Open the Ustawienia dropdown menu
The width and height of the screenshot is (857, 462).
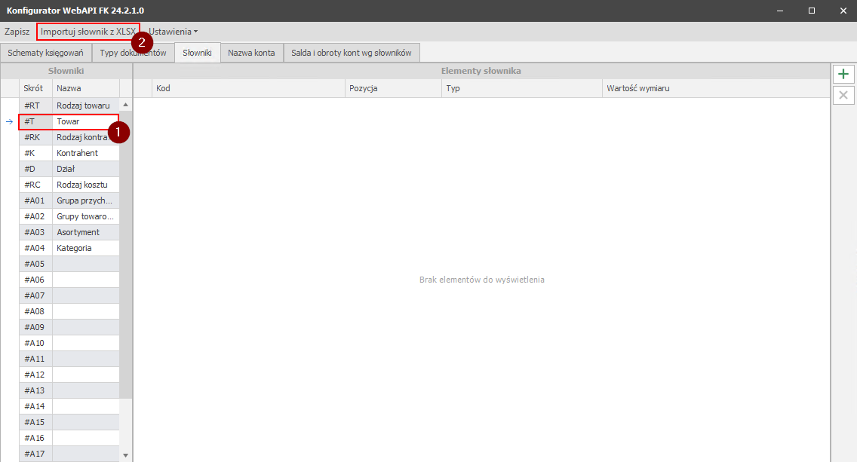[173, 32]
